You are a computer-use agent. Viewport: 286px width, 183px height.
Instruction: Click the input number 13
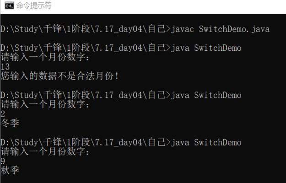5,67
